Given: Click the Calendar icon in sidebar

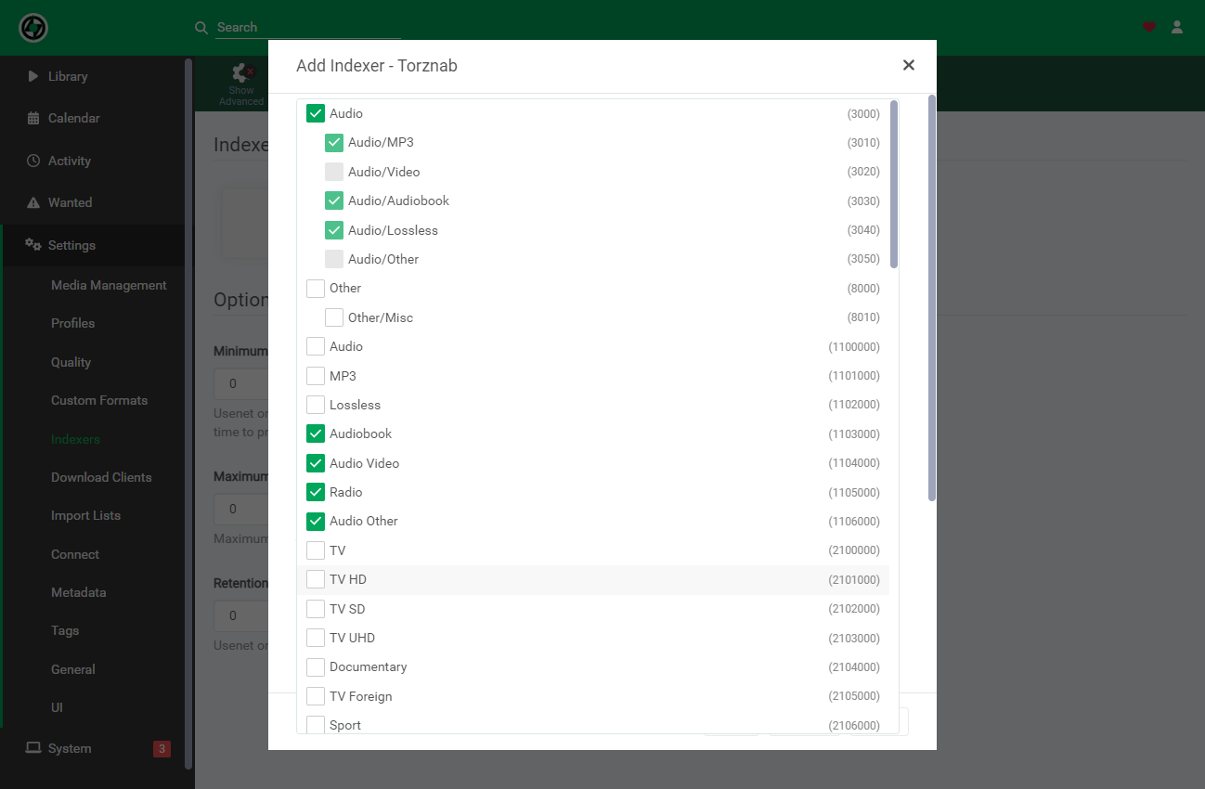Looking at the screenshot, I should 33,118.
